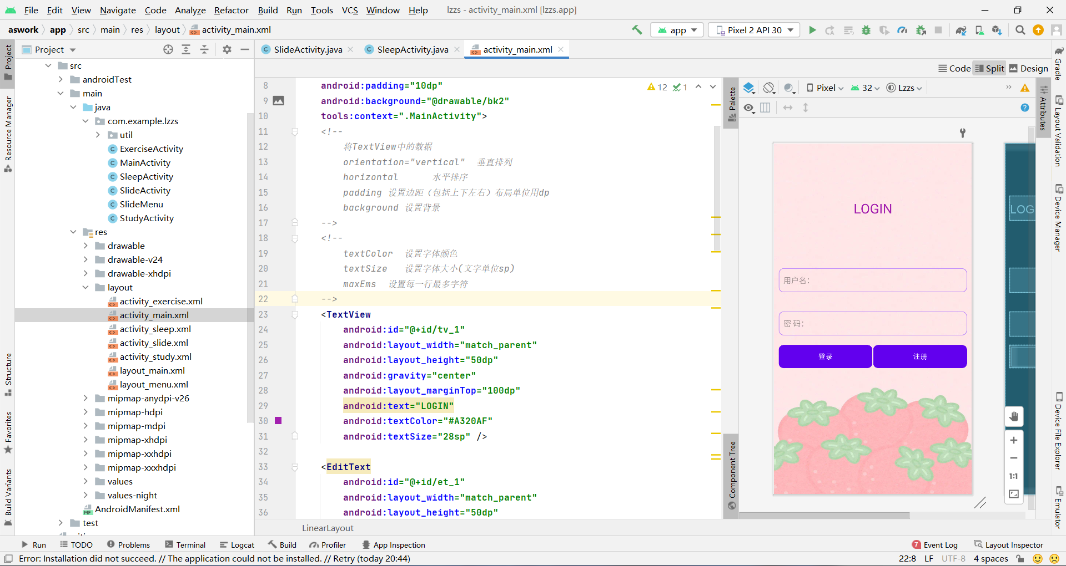This screenshot has height=566, width=1066.
Task: Open Project panel gear settings
Action: (227, 49)
